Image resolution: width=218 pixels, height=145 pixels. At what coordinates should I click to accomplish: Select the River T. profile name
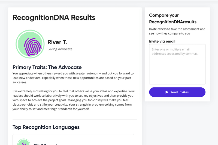[x=57, y=42]
